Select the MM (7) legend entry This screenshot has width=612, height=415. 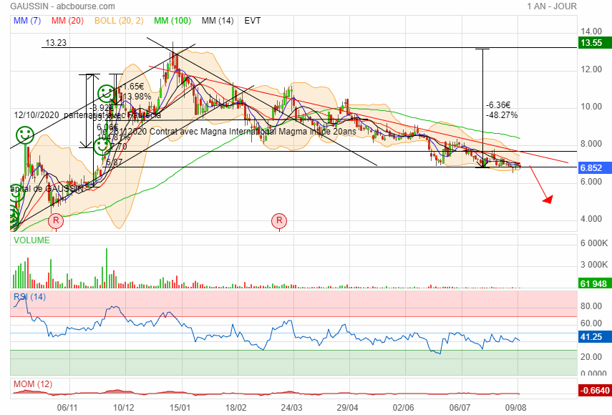pyautogui.click(x=27, y=21)
